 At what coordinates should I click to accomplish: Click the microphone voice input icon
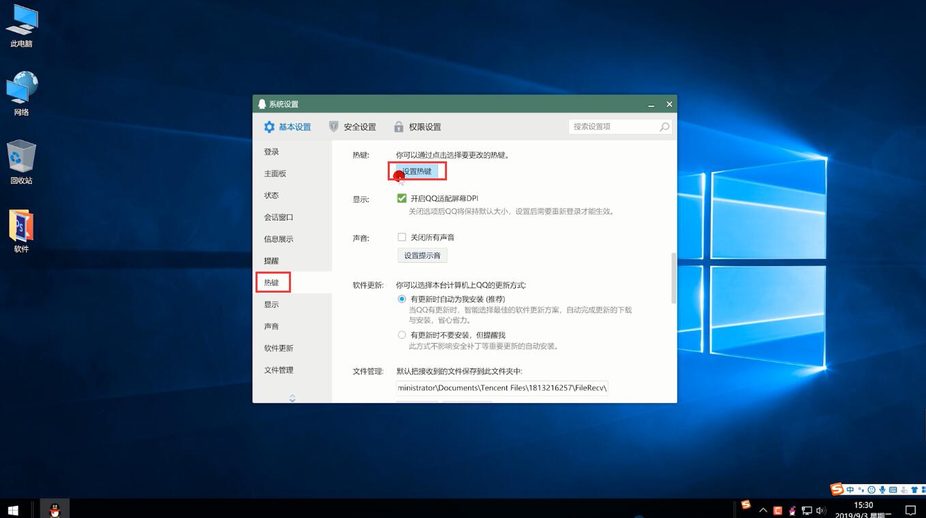click(882, 489)
